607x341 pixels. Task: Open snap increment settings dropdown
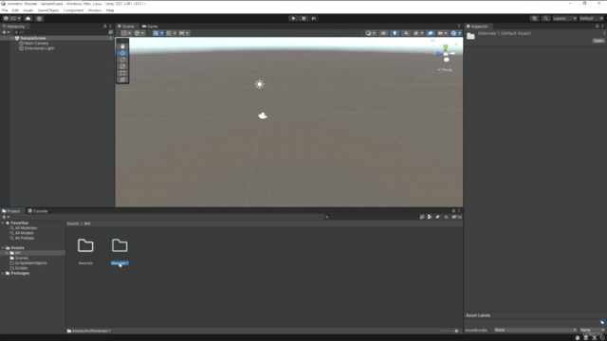[183, 33]
